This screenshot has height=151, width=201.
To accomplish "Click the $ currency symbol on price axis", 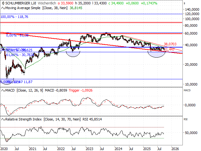I will pyautogui.click(x=184, y=3).
